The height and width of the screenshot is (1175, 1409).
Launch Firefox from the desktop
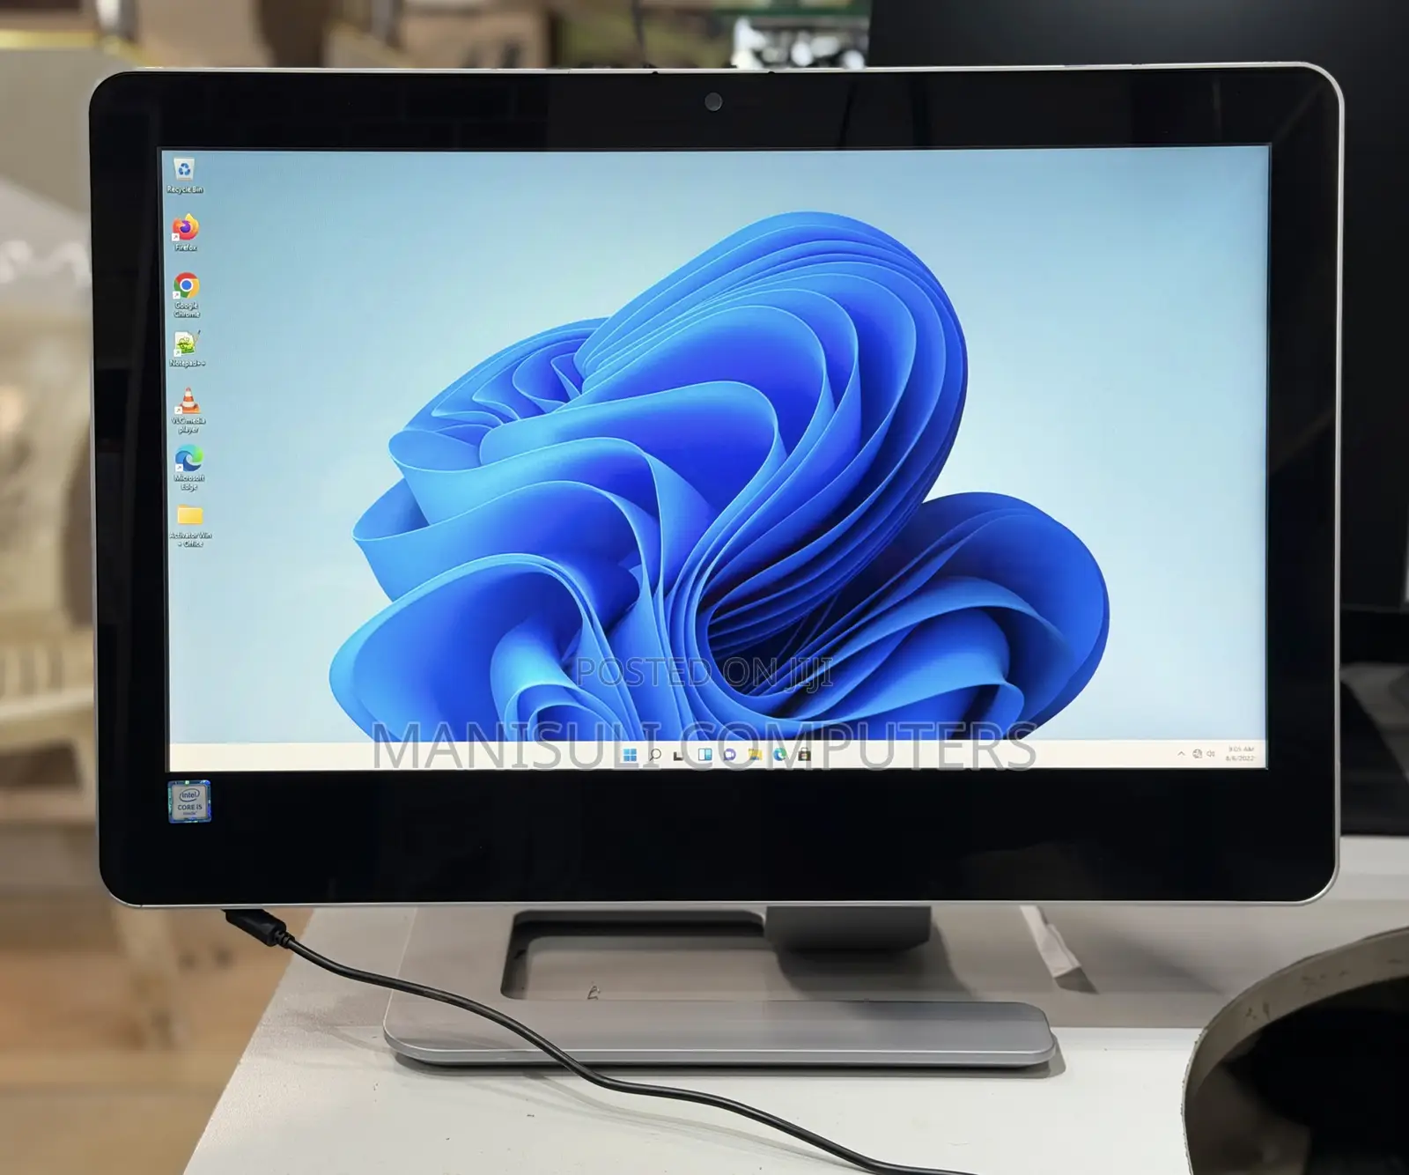[x=186, y=233]
